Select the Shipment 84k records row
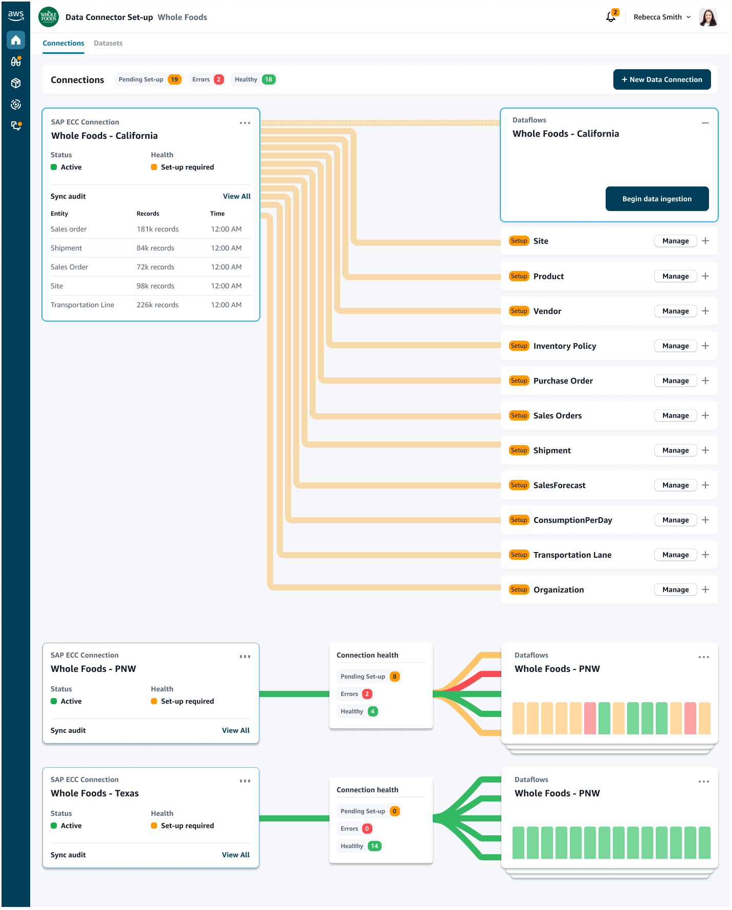 151,248
